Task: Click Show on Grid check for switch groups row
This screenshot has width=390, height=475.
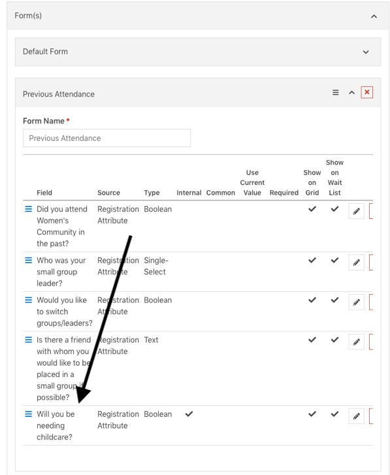Action: tap(312, 300)
